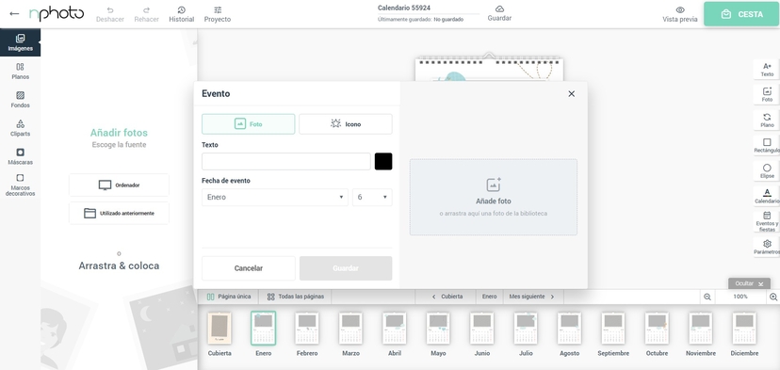Open the CESTA shopping basket
The image size is (780, 370).
(x=741, y=14)
